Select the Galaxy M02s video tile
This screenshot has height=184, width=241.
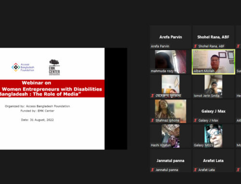214,136
